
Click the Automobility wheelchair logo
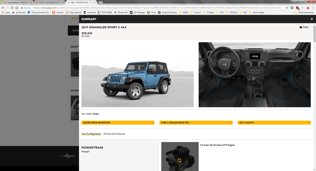tap(67, 156)
